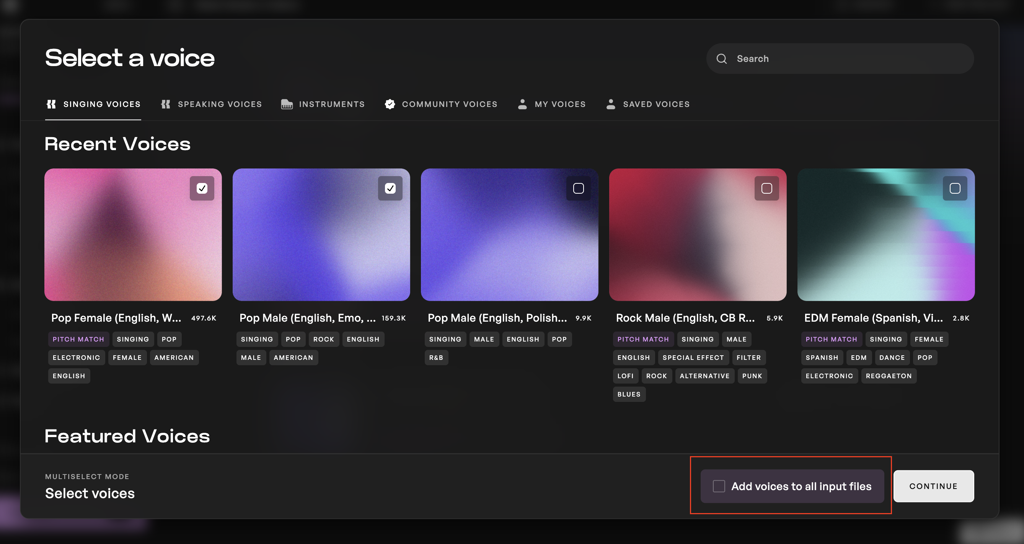Click the Community Voices verified badge icon

[390, 104]
